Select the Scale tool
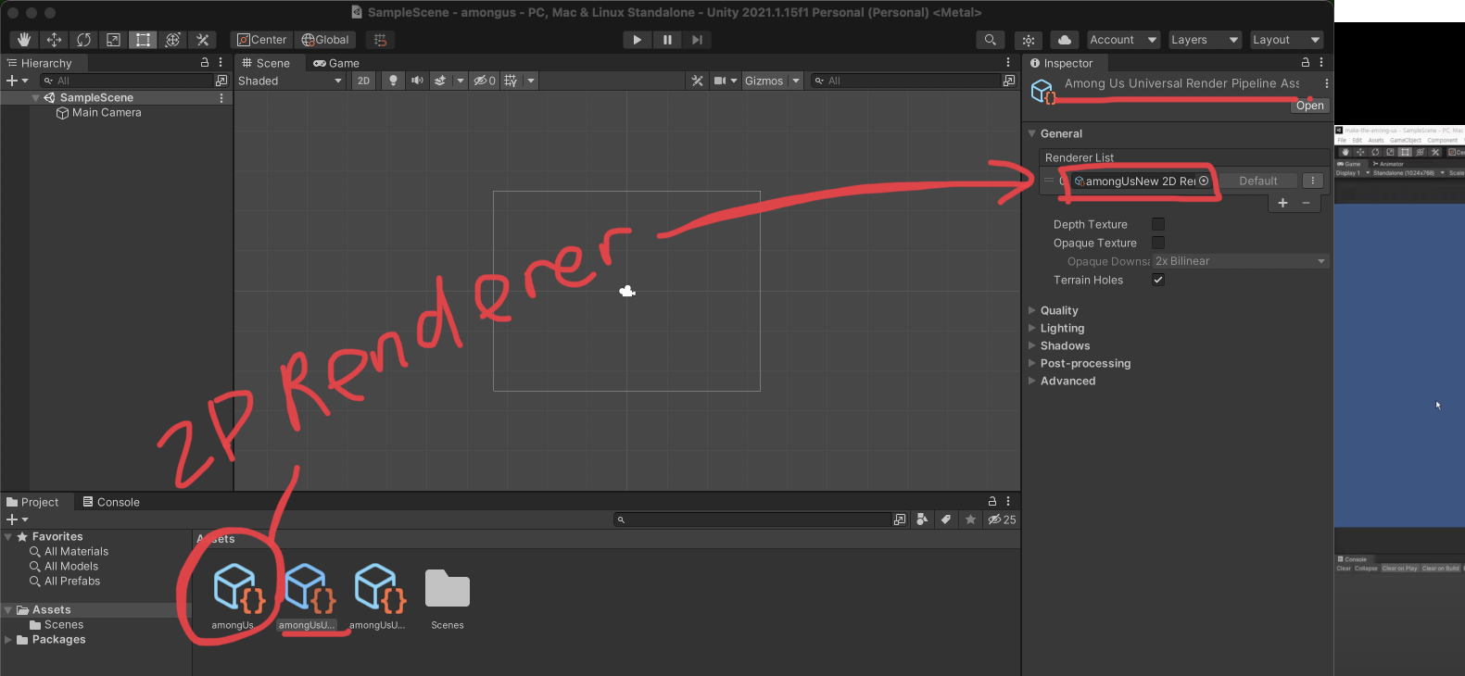This screenshot has width=1465, height=676. 113,40
